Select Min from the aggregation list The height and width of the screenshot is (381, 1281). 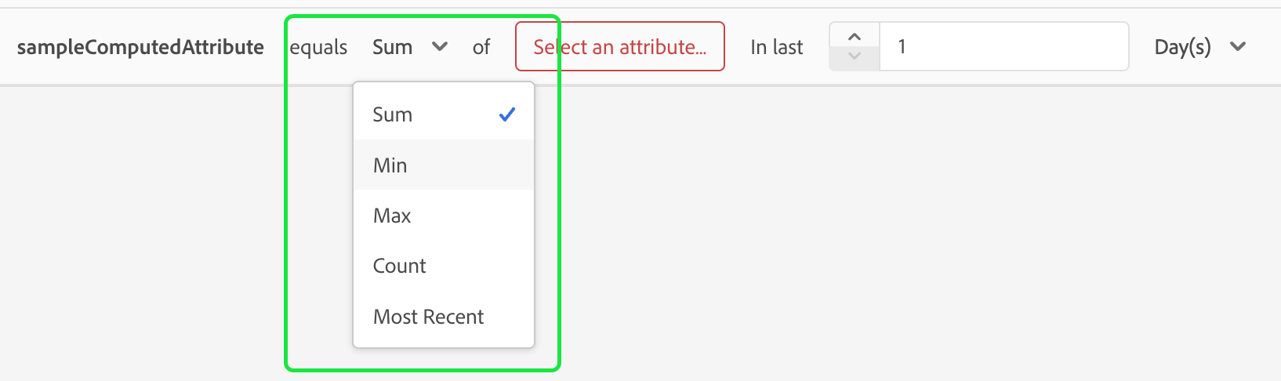[390, 165]
